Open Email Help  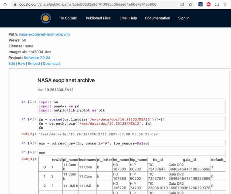(x=128, y=18)
